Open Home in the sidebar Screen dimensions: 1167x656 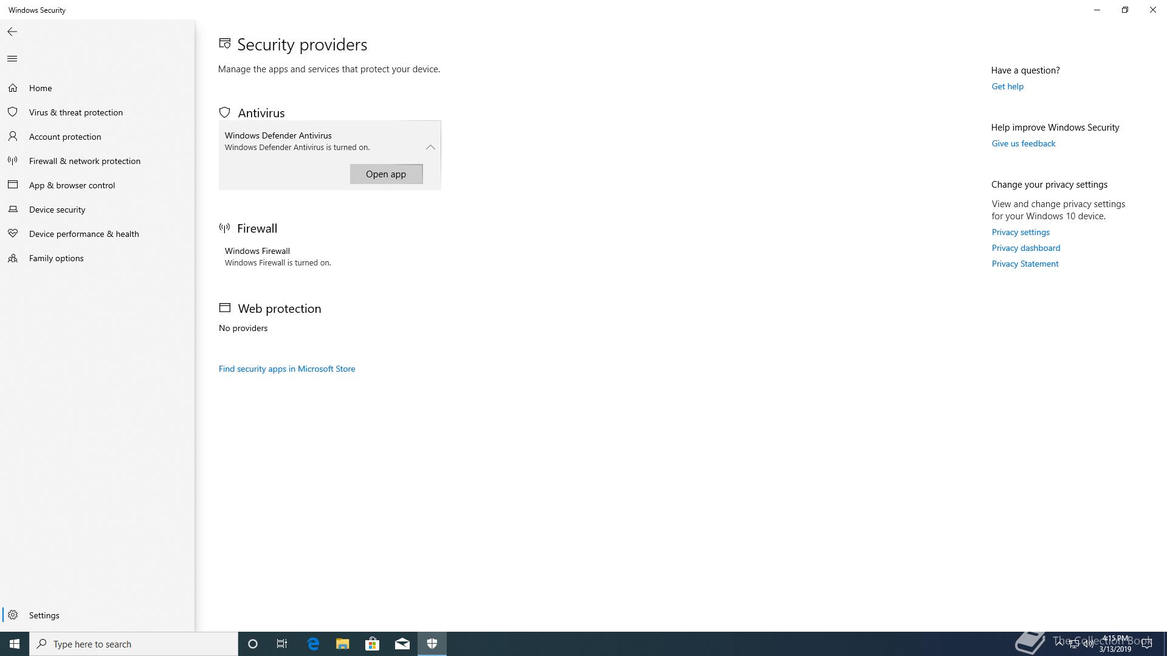tap(97, 88)
